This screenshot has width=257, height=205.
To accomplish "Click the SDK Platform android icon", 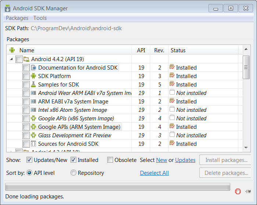I will [34, 76].
